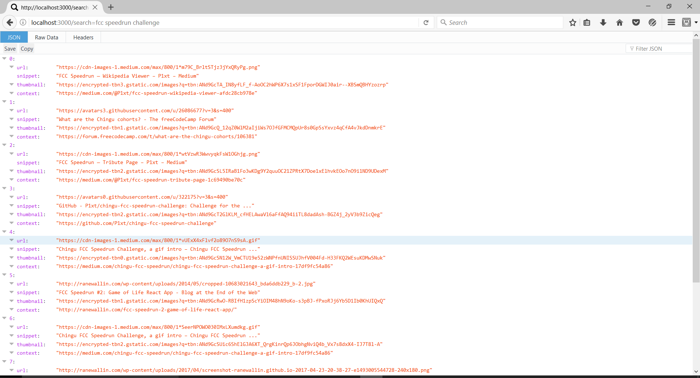Image resolution: width=700 pixels, height=378 pixels.
Task: Open the hamburger menu icon
Action: pos(671,23)
